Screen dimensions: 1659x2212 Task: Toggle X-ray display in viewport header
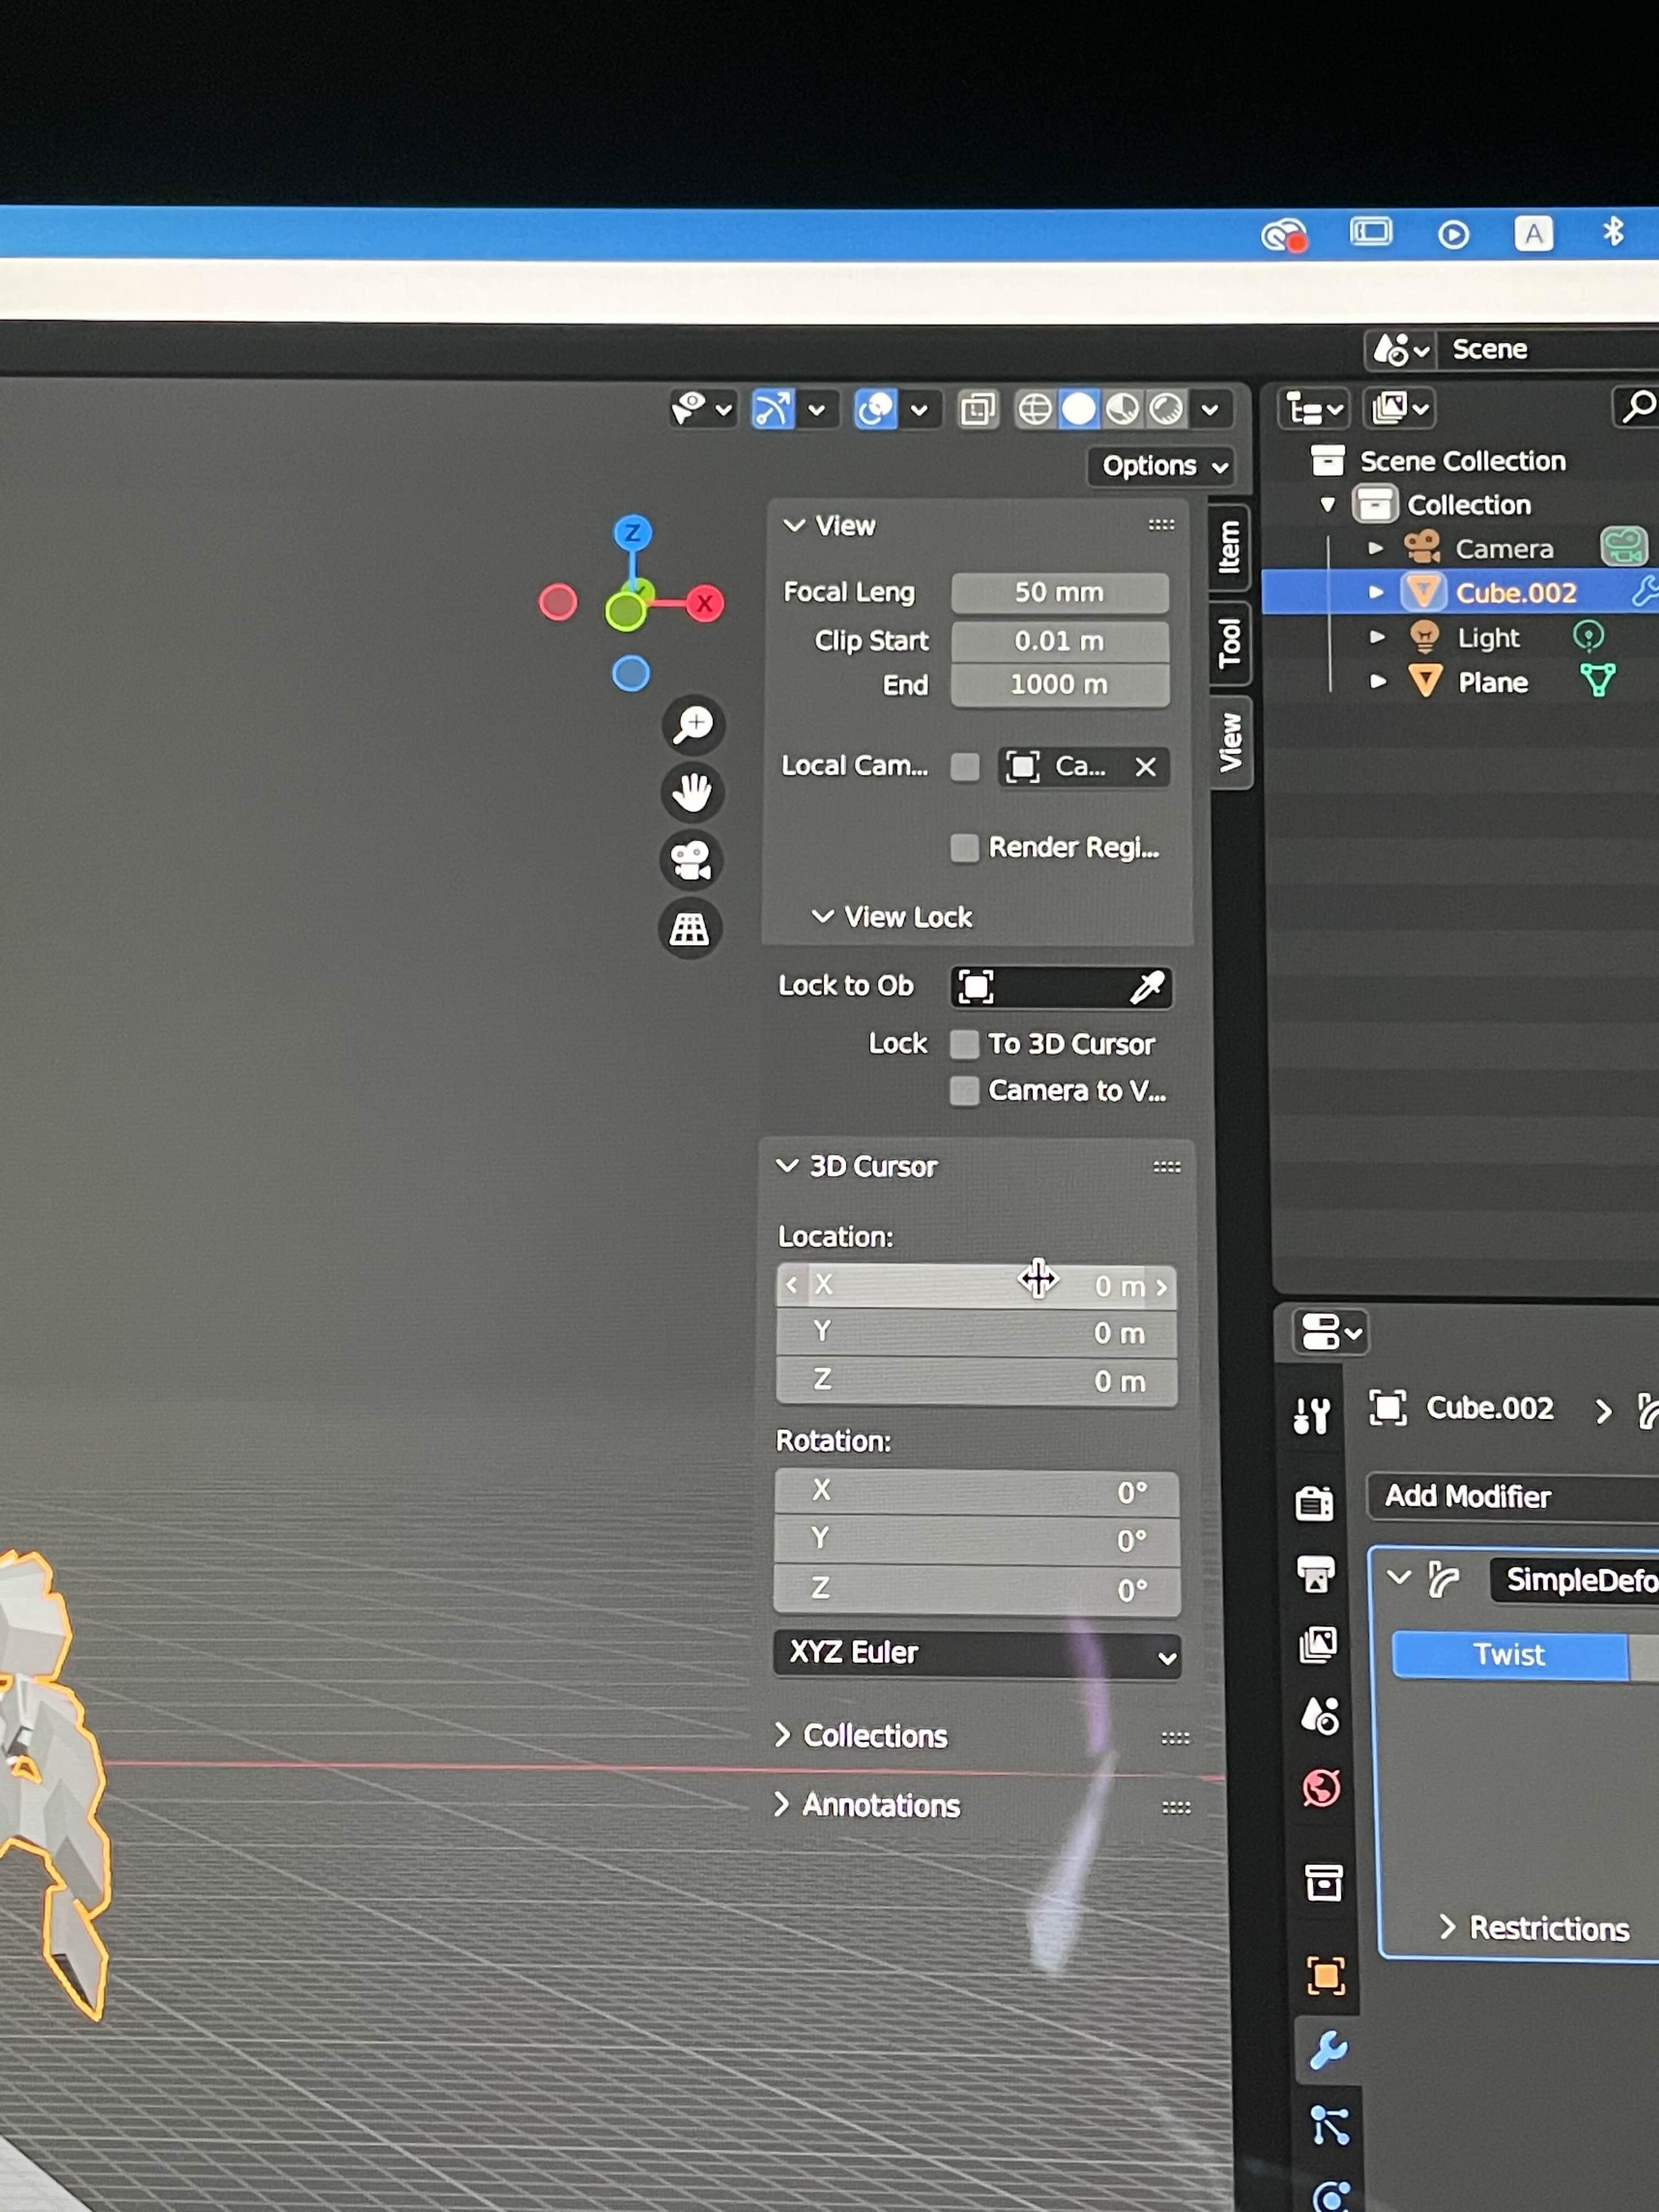[977, 409]
